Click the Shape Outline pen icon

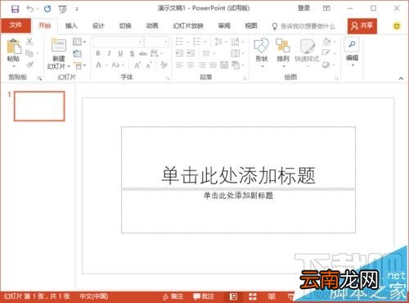[x=326, y=52]
